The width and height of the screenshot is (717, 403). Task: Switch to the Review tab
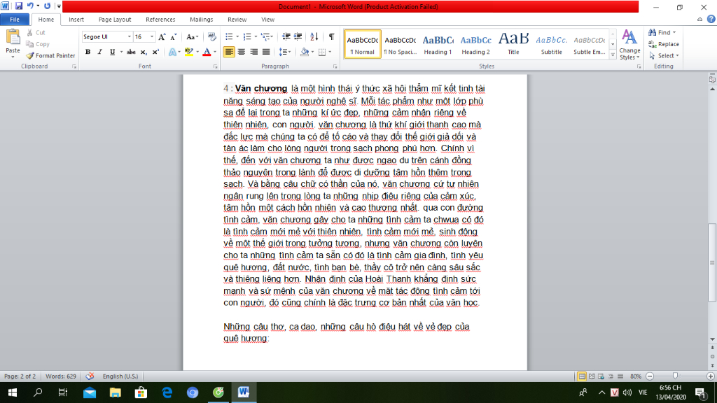pyautogui.click(x=237, y=20)
